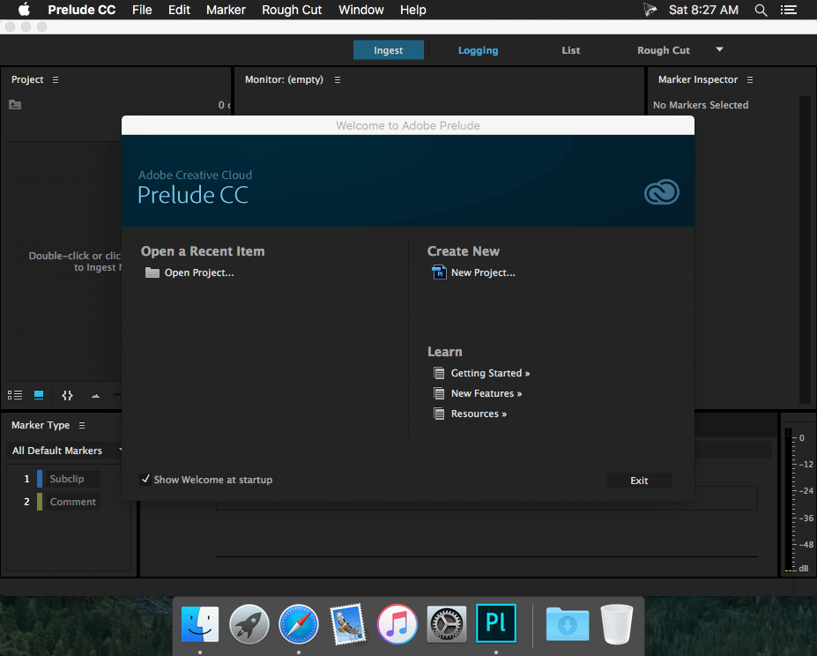
Task: Open the Prelude CC application menu
Action: pyautogui.click(x=82, y=10)
